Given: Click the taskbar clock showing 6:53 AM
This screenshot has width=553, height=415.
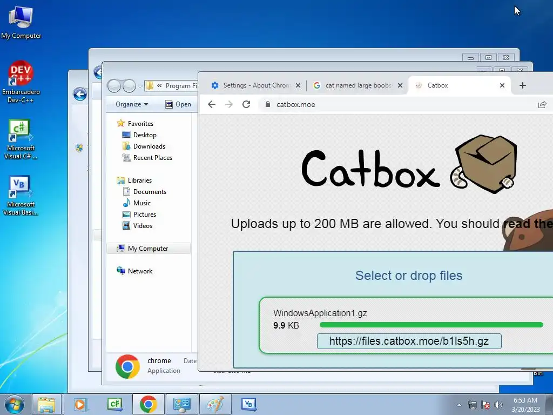Looking at the screenshot, I should (x=525, y=404).
